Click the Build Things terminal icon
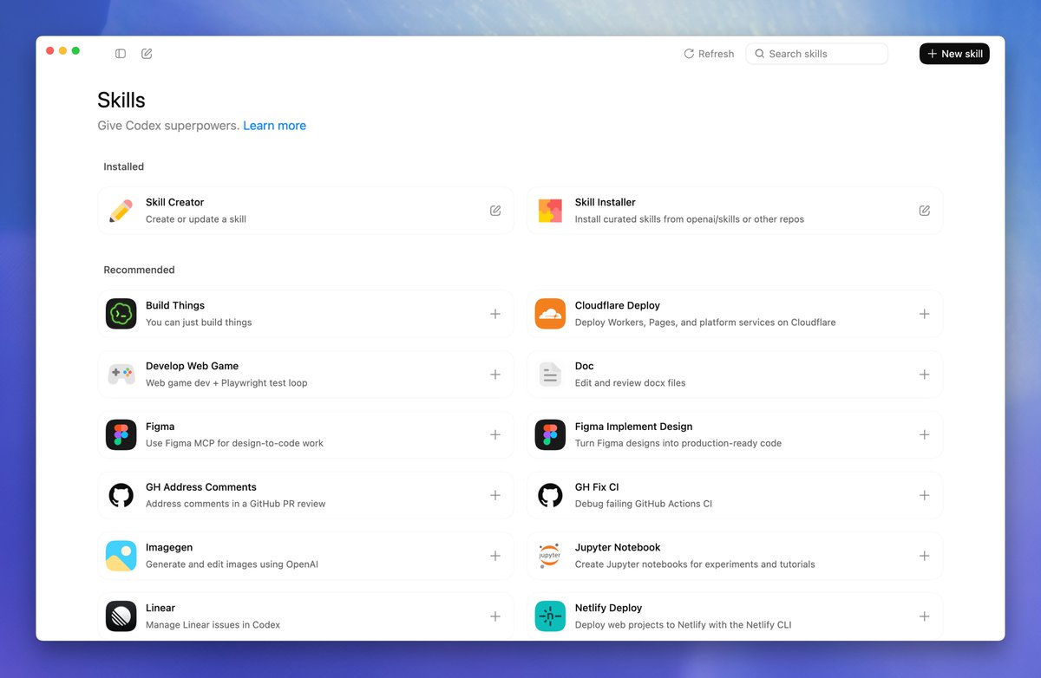This screenshot has height=678, width=1041. click(121, 314)
